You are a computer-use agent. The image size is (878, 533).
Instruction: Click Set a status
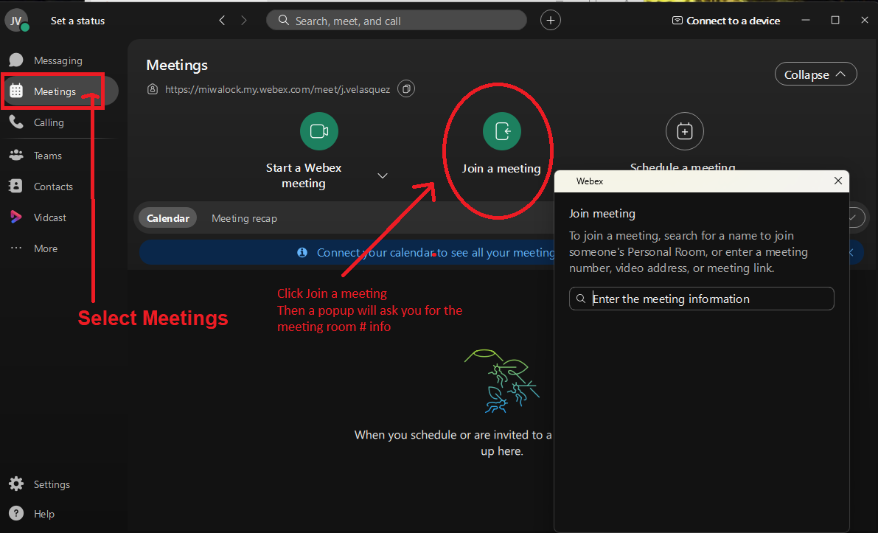click(x=77, y=21)
